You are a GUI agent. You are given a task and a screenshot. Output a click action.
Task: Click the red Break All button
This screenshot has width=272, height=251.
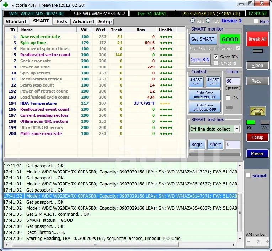pyautogui.click(x=257, y=39)
